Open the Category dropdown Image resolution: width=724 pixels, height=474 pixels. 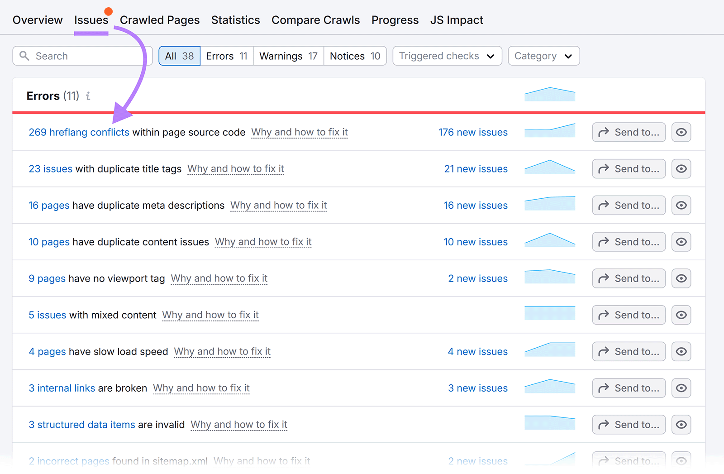pyautogui.click(x=543, y=56)
